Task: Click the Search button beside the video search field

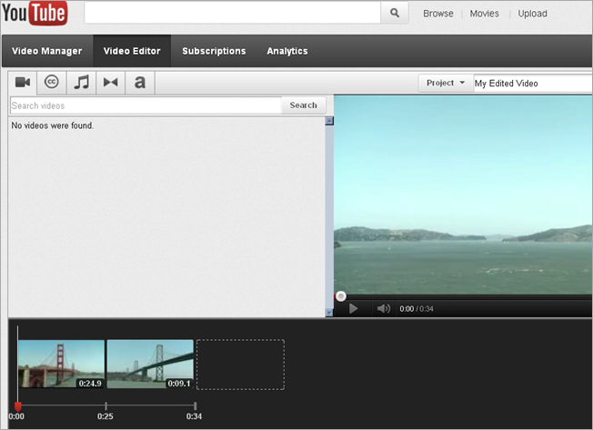Action: coord(303,105)
